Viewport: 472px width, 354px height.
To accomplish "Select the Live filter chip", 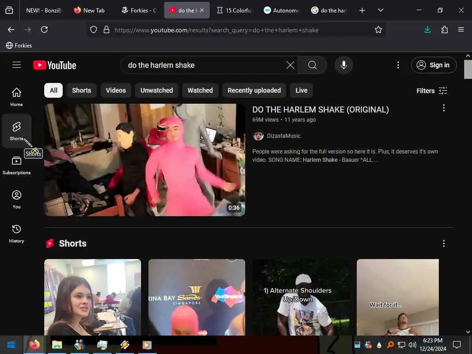I will 301,90.
